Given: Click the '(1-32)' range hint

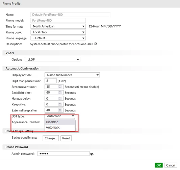Looking at the screenshot, I should (62, 81).
